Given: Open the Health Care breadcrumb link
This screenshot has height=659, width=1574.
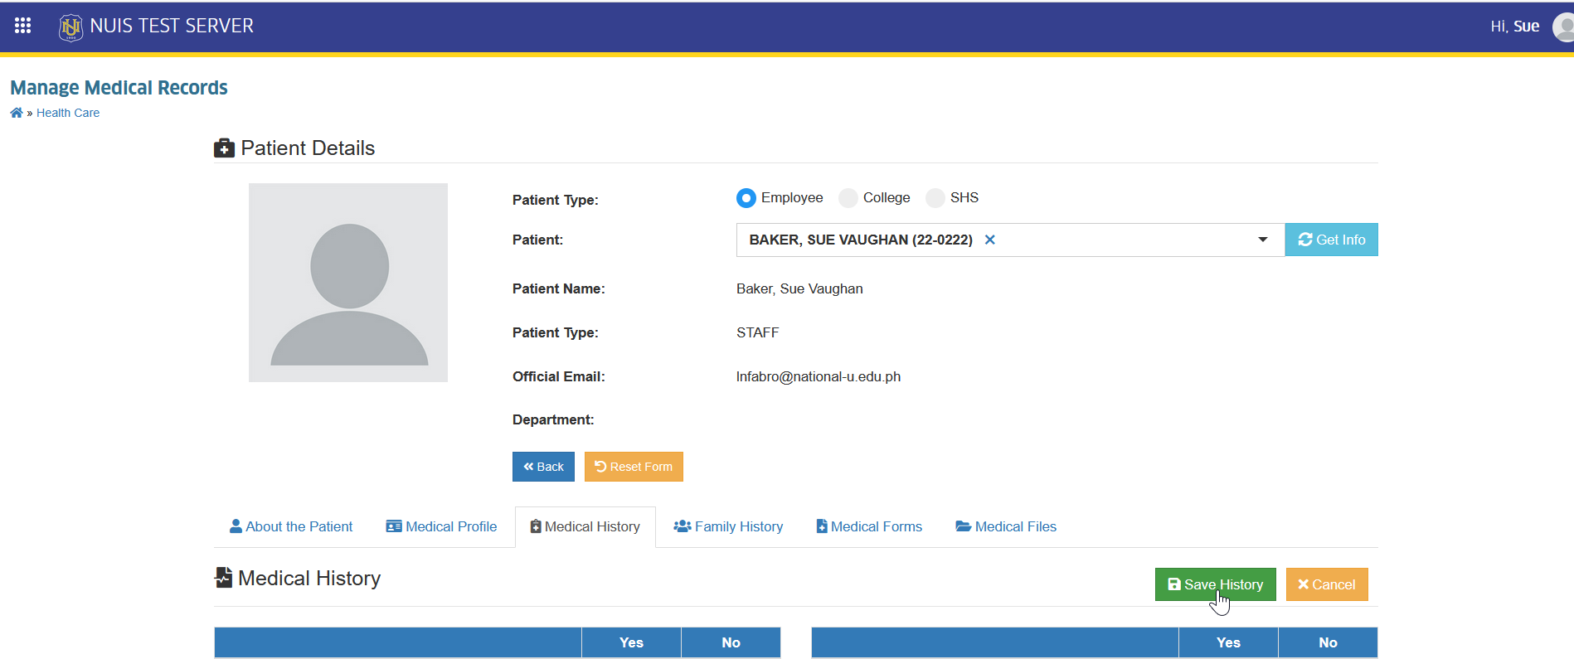Looking at the screenshot, I should tap(68, 113).
